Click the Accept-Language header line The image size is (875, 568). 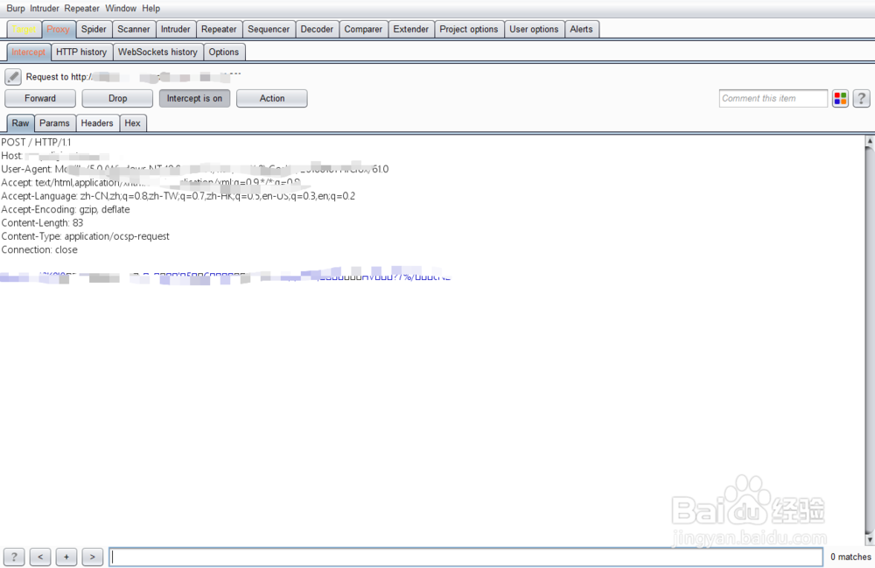coord(178,196)
